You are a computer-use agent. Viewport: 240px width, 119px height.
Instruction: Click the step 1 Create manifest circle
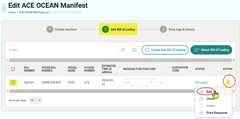pyautogui.click(x=50, y=29)
